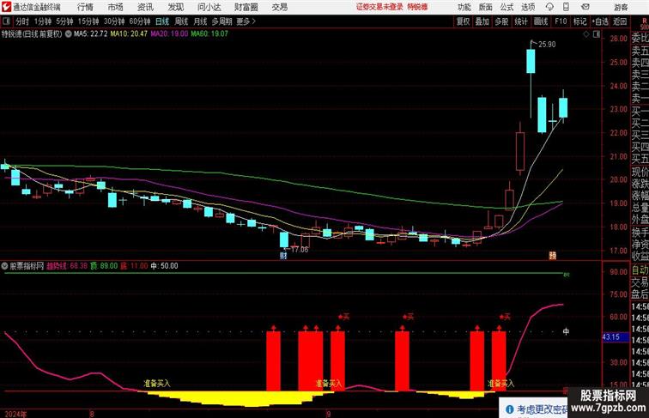Open the 交易 menu
649x418 pixels.
[x=279, y=7]
